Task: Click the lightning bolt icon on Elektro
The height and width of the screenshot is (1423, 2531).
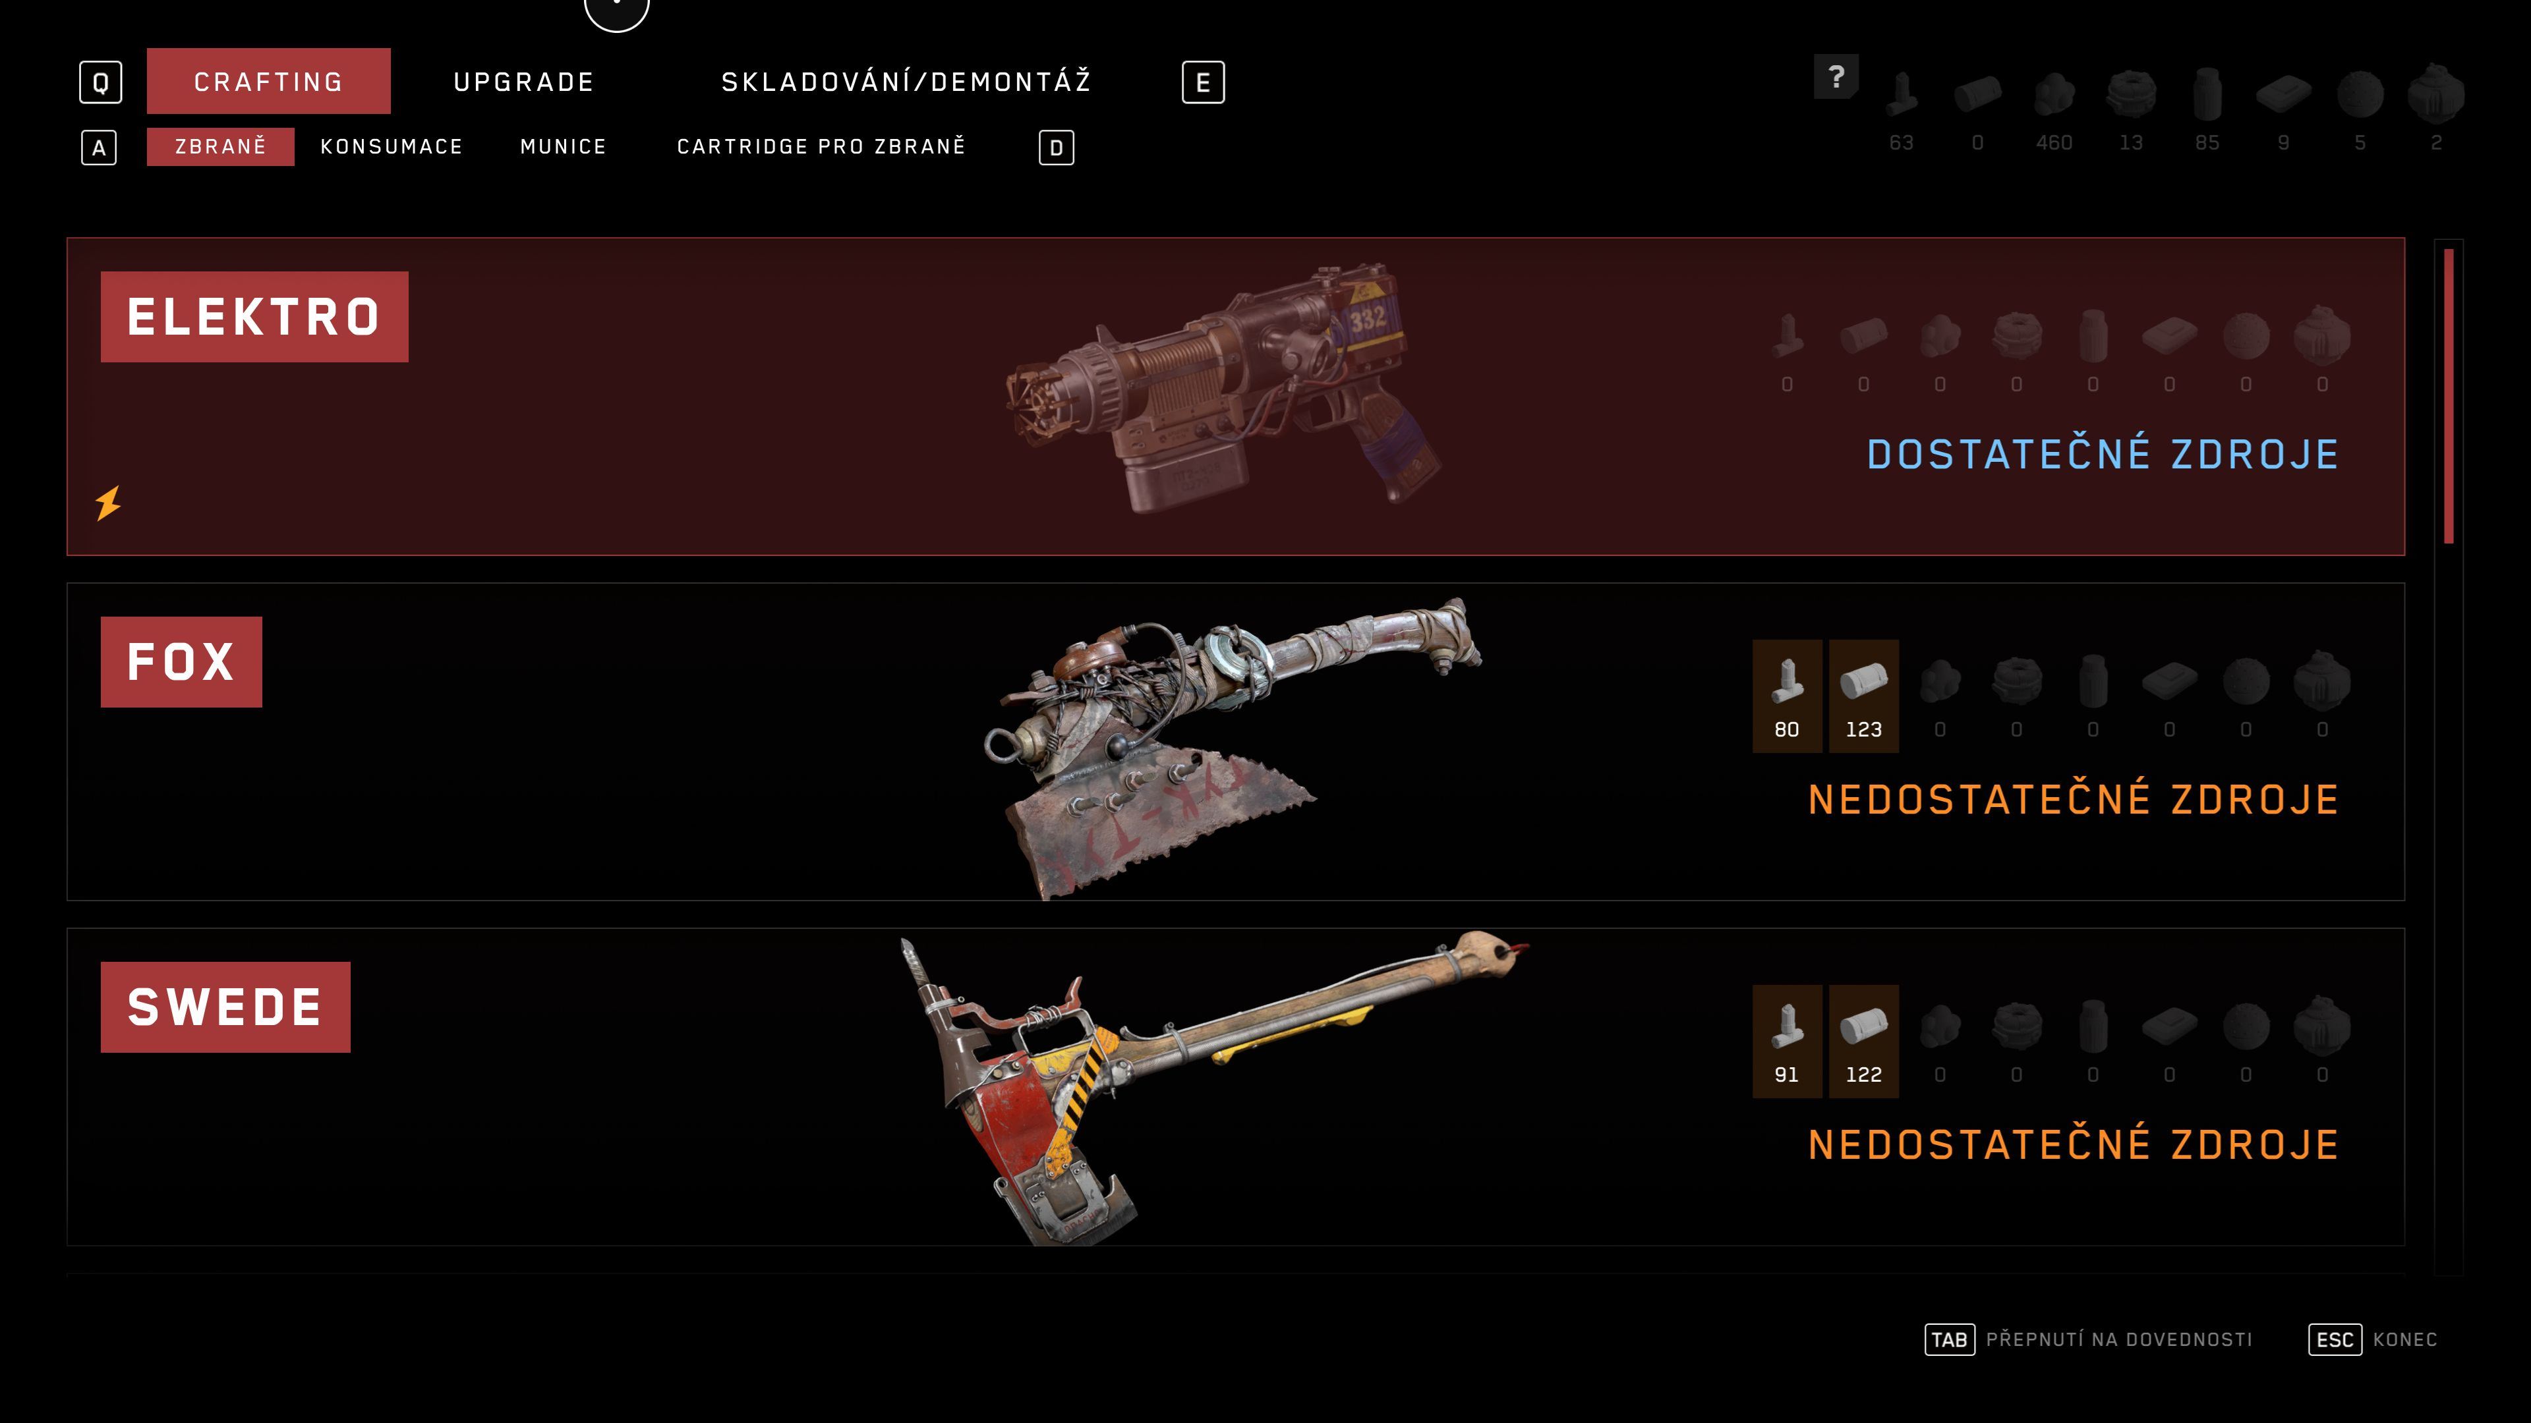Action: click(x=108, y=502)
